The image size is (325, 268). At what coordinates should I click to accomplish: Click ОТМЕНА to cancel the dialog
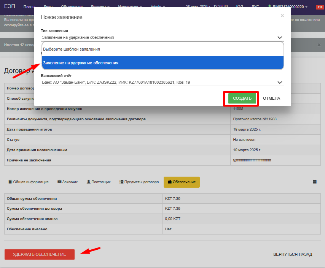coord(271,98)
